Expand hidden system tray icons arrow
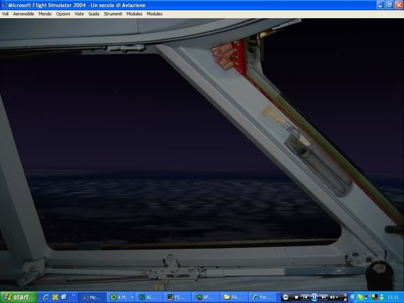The width and height of the screenshot is (404, 303). point(352,297)
